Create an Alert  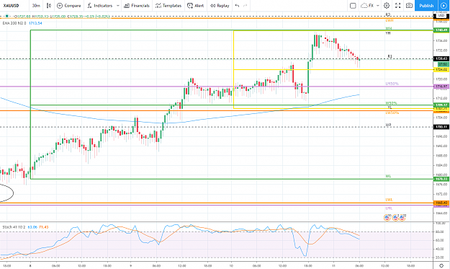click(195, 6)
